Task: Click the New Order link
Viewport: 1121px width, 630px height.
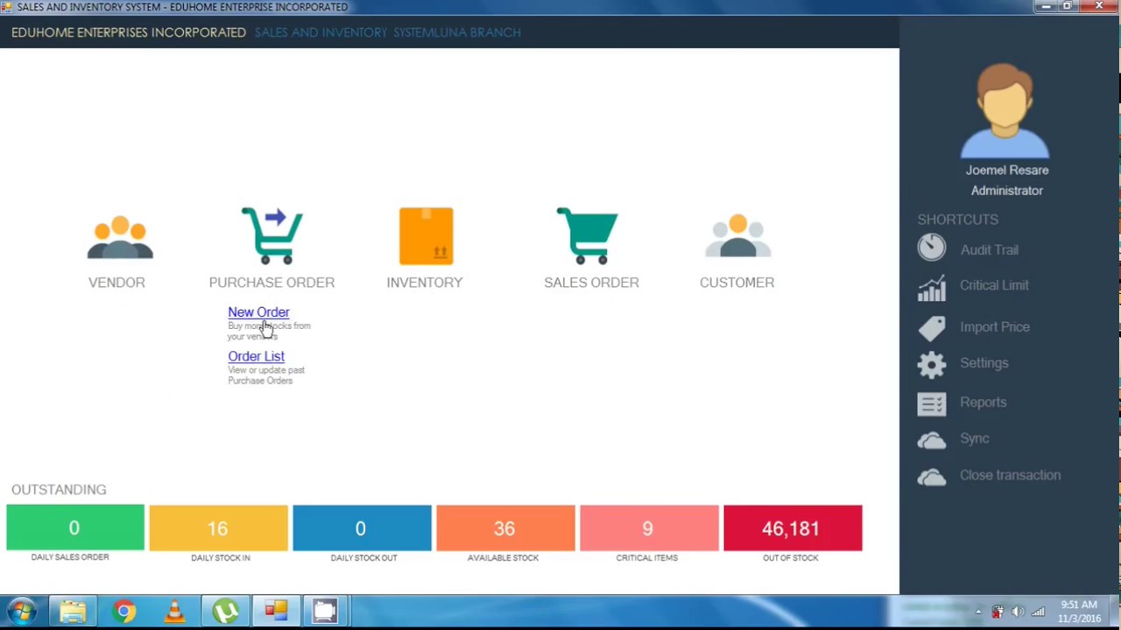Action: click(x=258, y=311)
